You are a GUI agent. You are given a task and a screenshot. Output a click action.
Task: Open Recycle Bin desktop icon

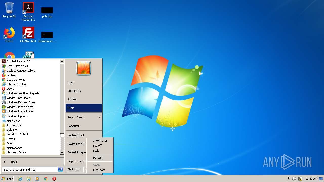9,10
